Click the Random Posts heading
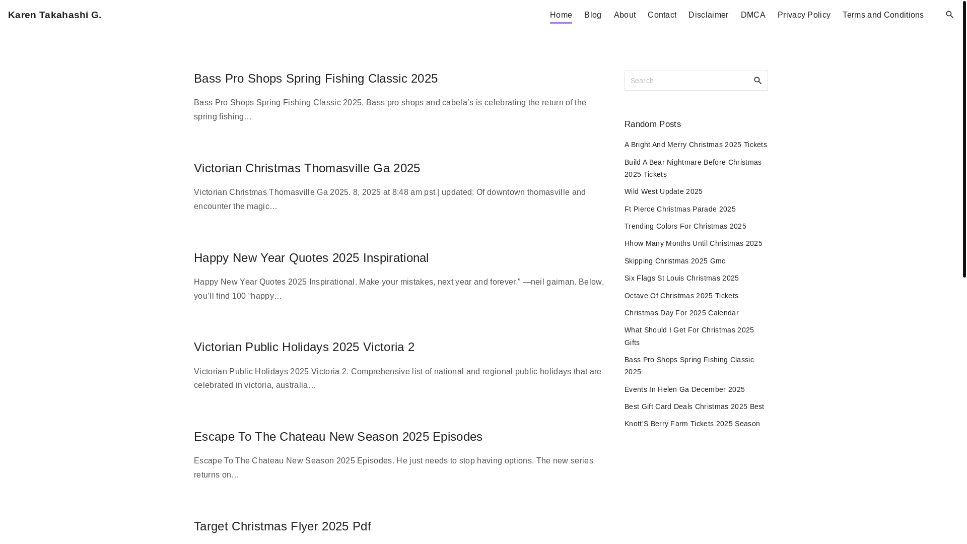This screenshot has height=544, width=967. 652,124
